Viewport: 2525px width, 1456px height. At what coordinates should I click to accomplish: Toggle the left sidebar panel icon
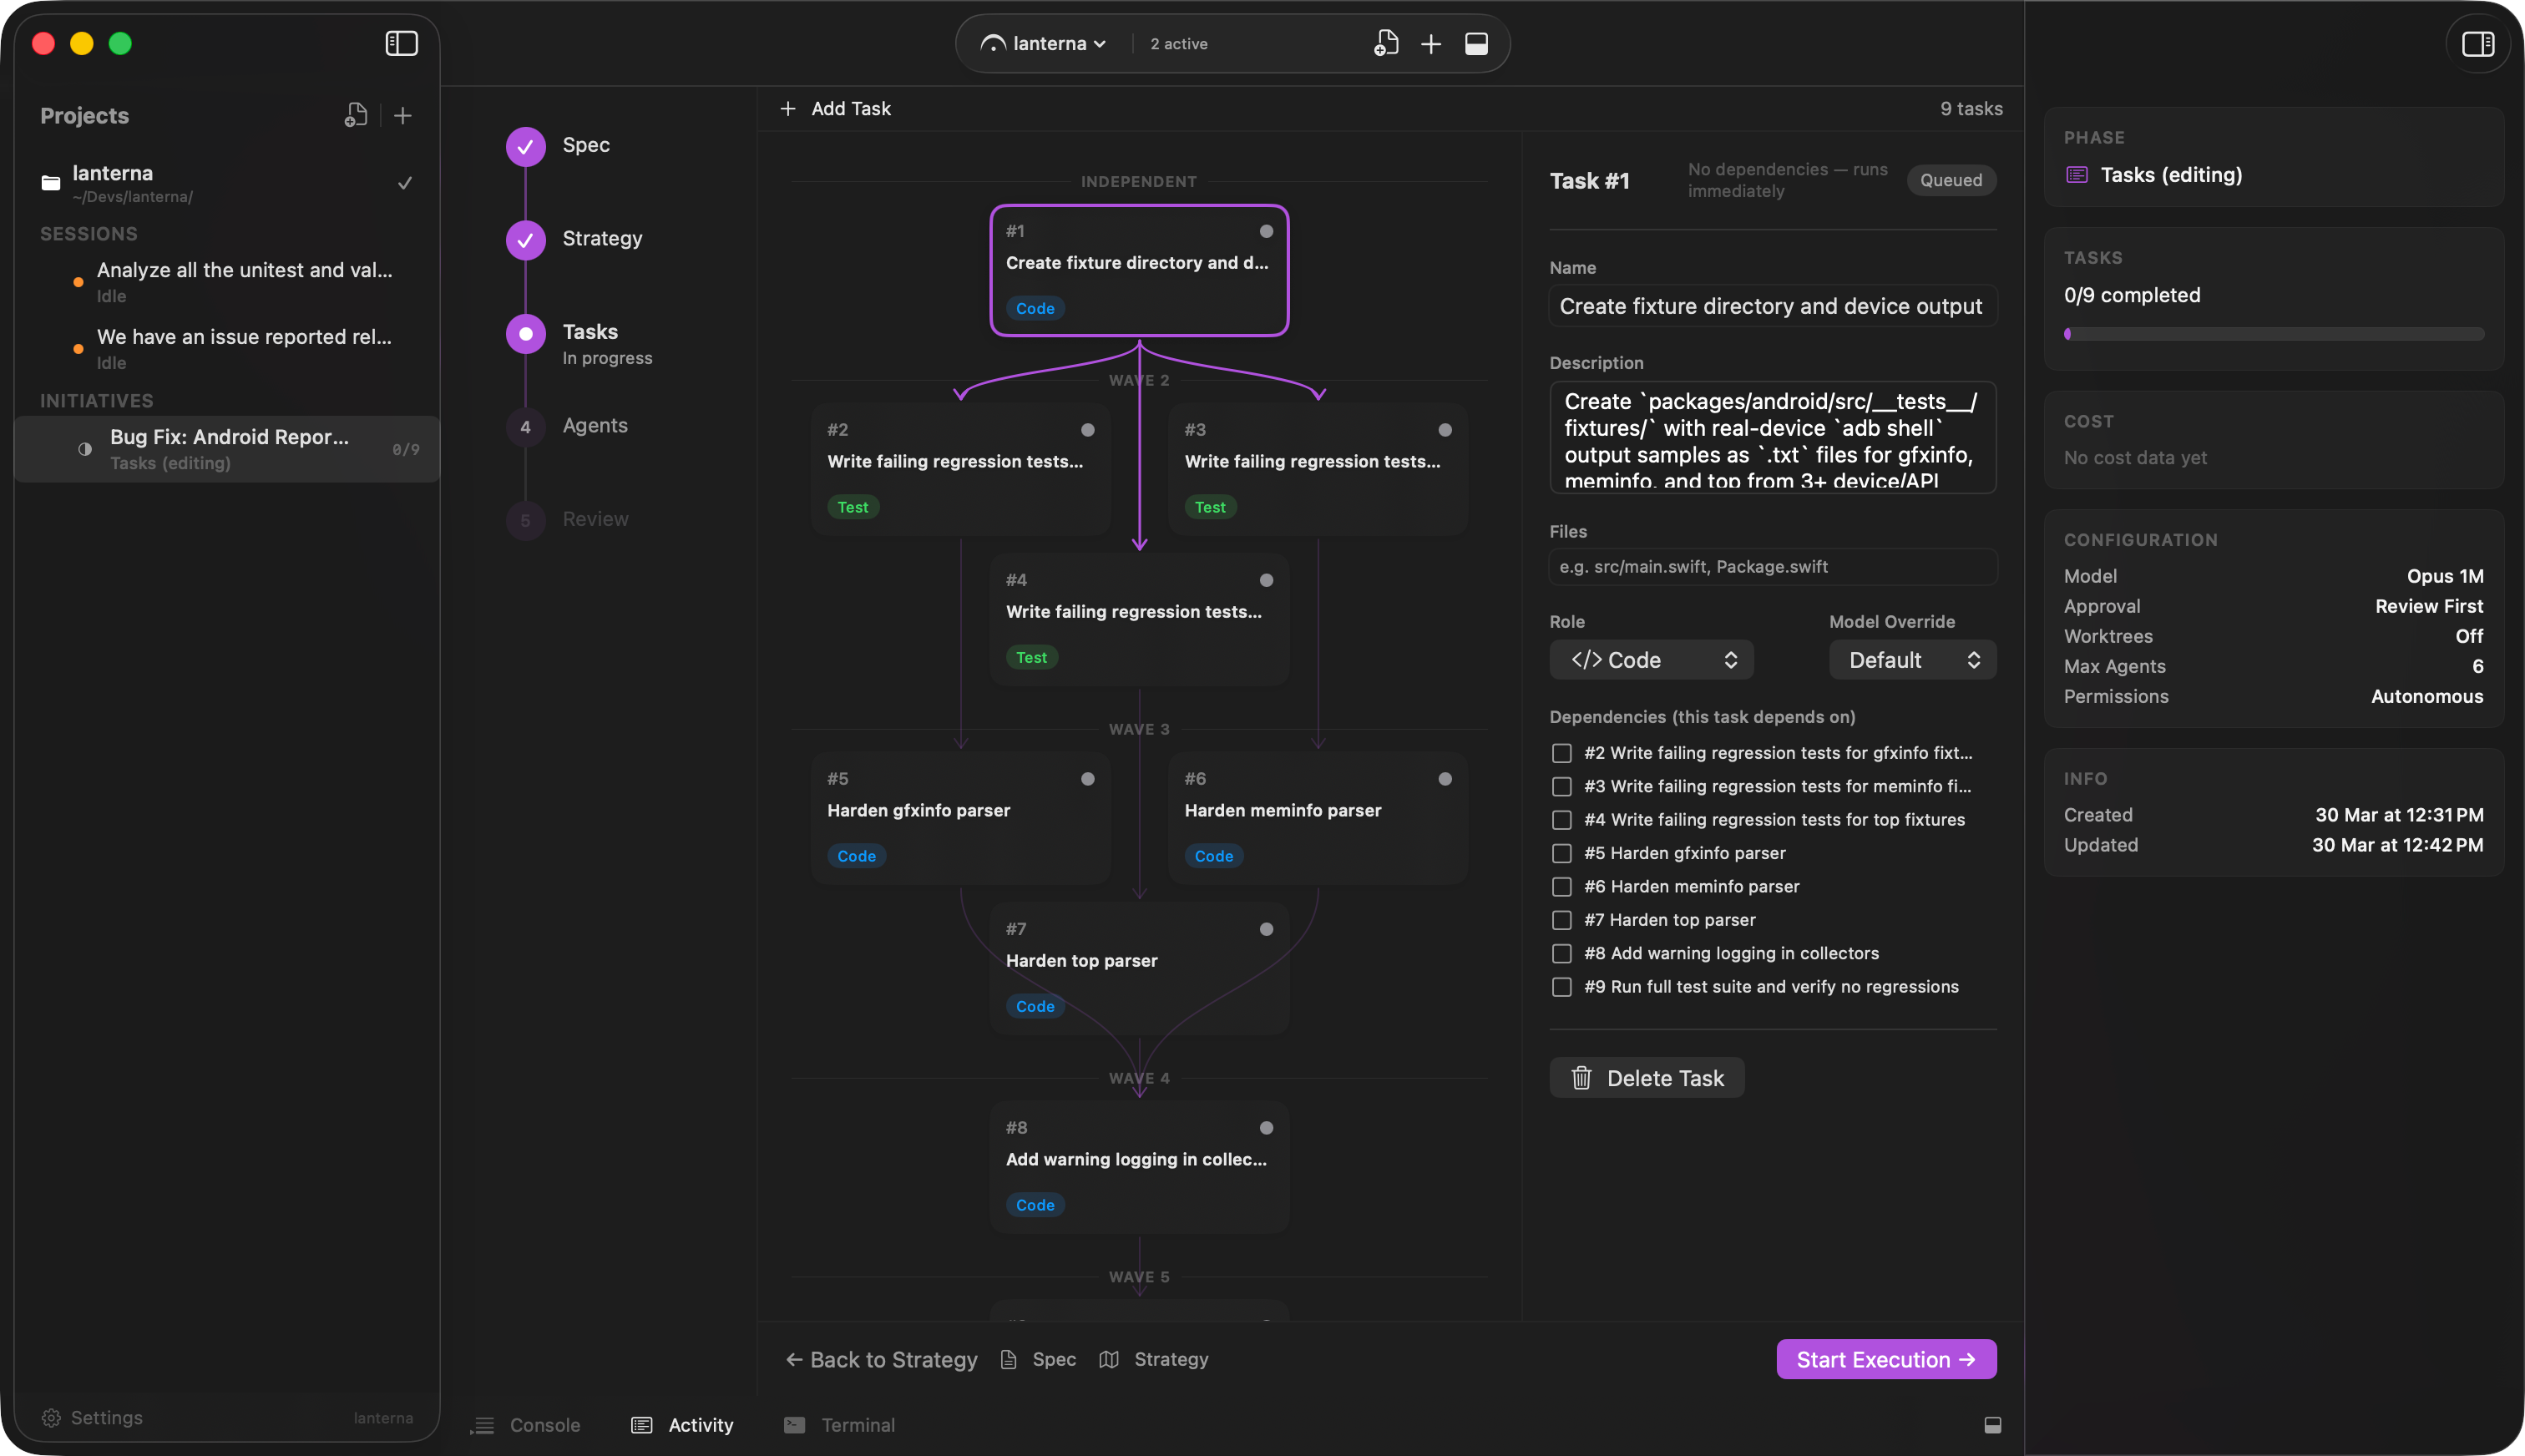(401, 43)
